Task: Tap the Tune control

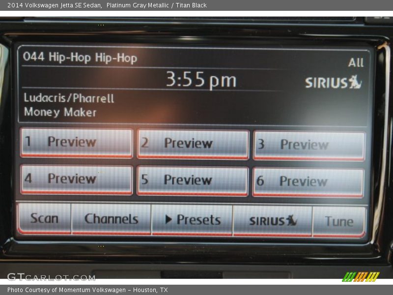Action: 339,221
